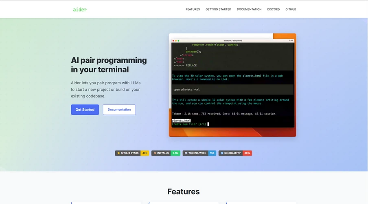Click the green zoom dot in terminal demo

pos(178,41)
